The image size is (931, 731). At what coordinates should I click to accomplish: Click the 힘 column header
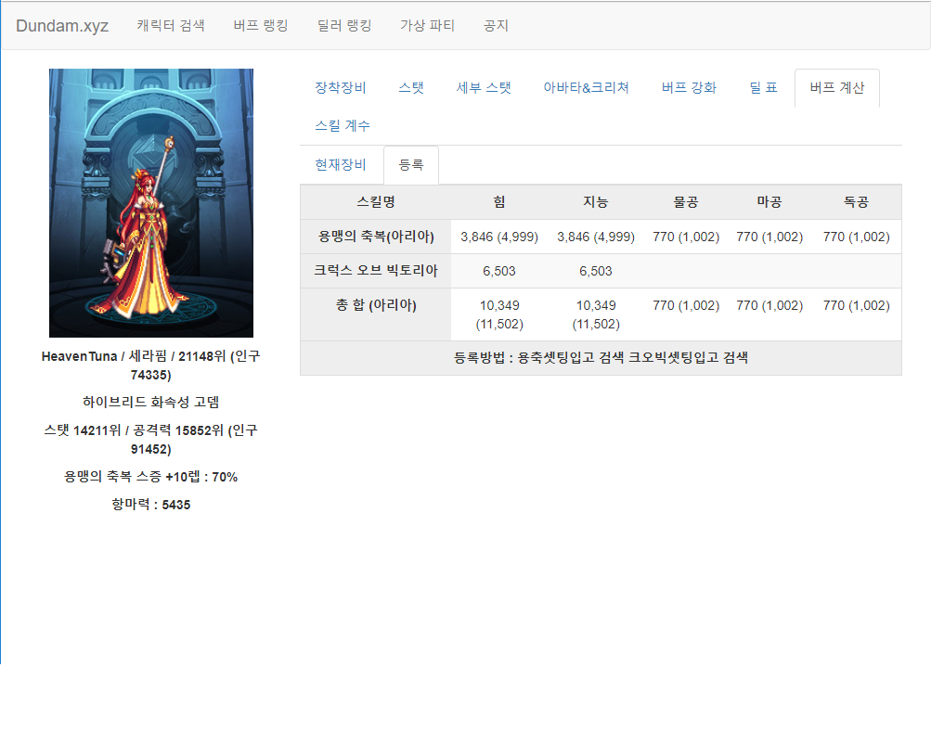pyautogui.click(x=499, y=202)
